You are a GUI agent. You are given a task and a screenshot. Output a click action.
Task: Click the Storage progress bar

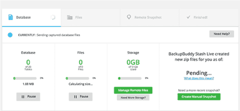tap(130, 78)
